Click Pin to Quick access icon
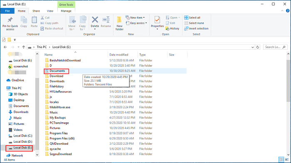The image size is (291, 163). (x=10, y=19)
